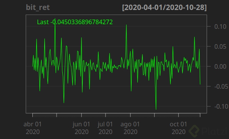
Task: Click the oct 01 2020 x-axis label
Action: [x=178, y=128]
